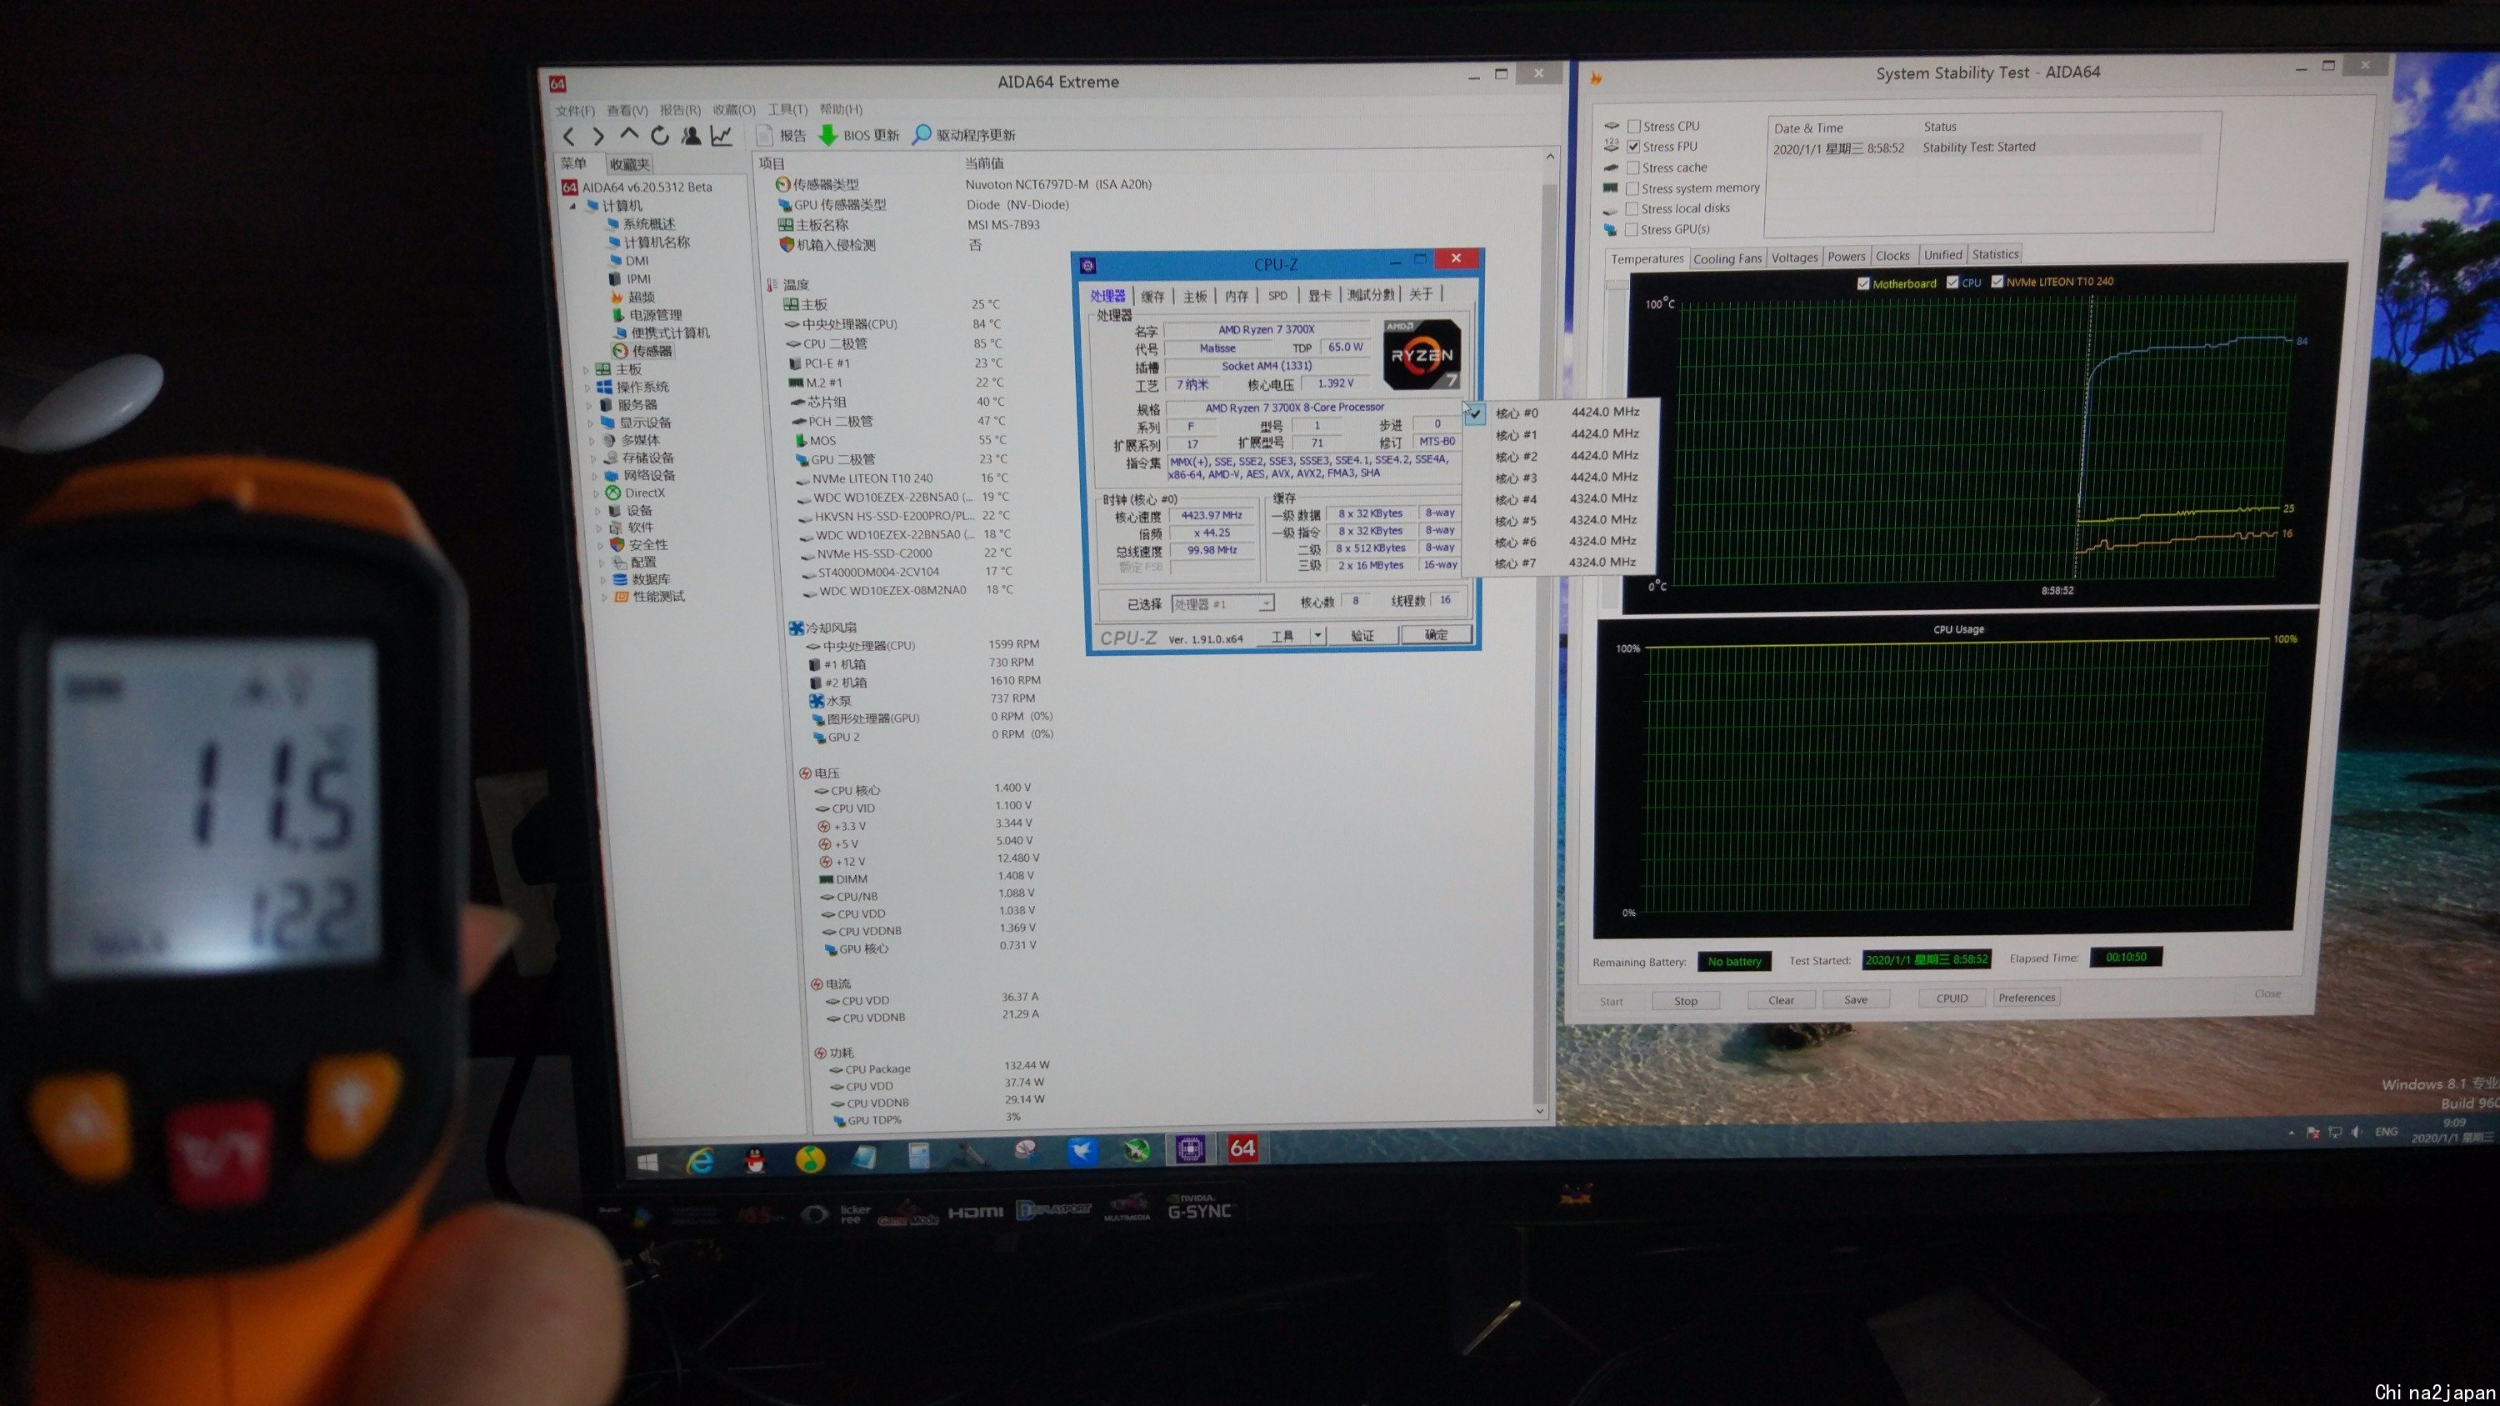This screenshot has height=1406, width=2500.
Task: Switch to the Cooling Fans tab
Action: [1727, 258]
